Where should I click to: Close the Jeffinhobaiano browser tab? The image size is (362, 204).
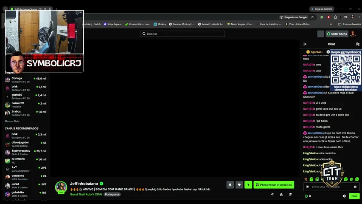50,9
